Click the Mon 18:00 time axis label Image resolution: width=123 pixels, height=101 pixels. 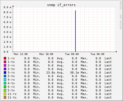46,54
